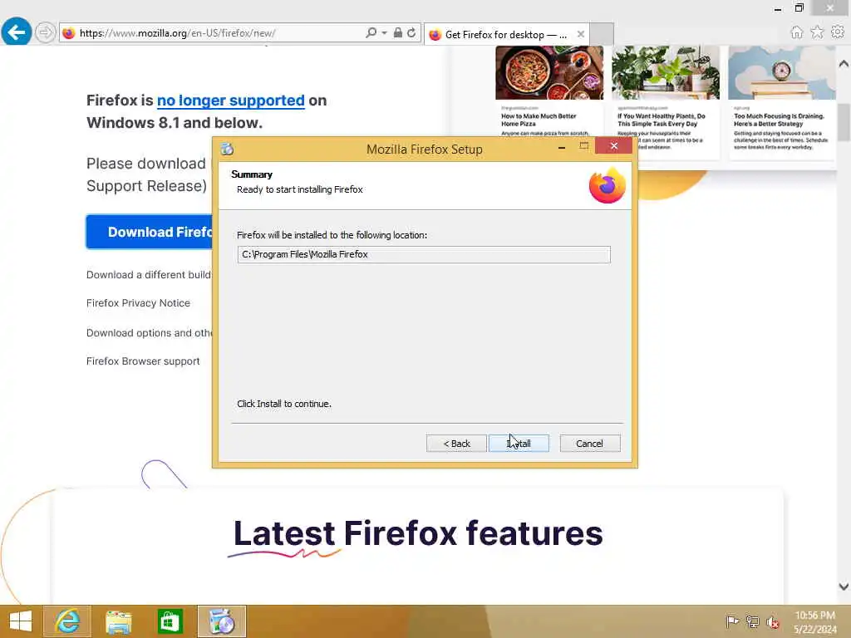Click the Firefox favicon in address bar

click(x=68, y=33)
